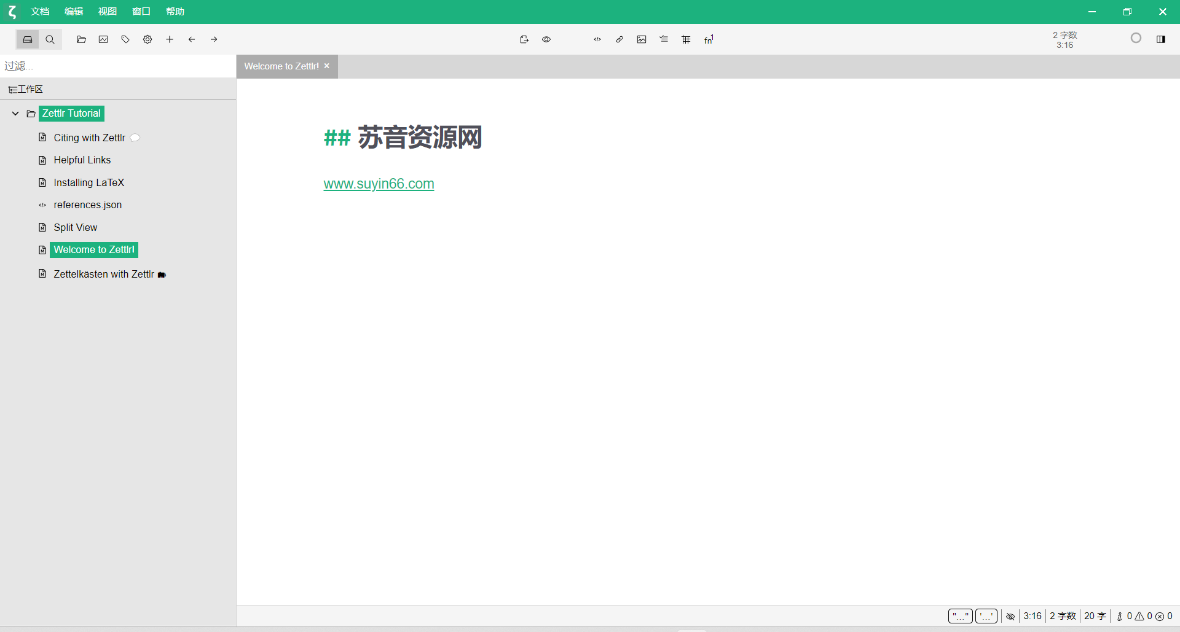Screen dimensions: 1180x632
Task: Collapse the Zettlr Tutorial folder
Action: click(x=15, y=113)
